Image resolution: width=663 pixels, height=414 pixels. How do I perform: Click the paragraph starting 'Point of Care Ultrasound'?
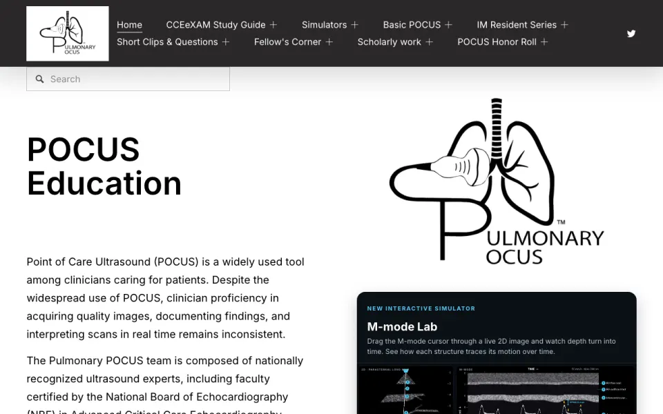click(x=165, y=298)
